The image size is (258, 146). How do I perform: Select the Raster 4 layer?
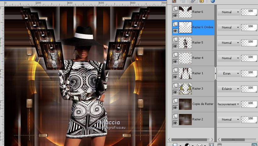[x=198, y=58]
